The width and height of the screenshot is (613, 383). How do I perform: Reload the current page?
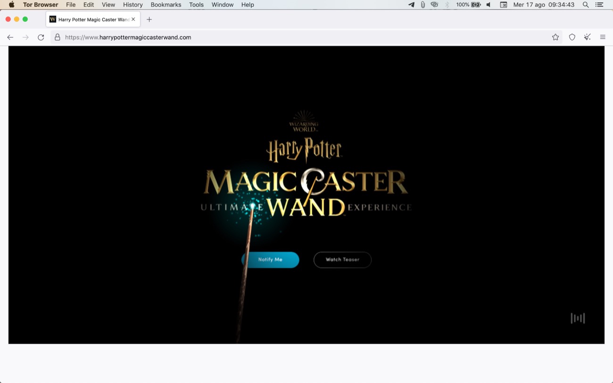click(41, 37)
